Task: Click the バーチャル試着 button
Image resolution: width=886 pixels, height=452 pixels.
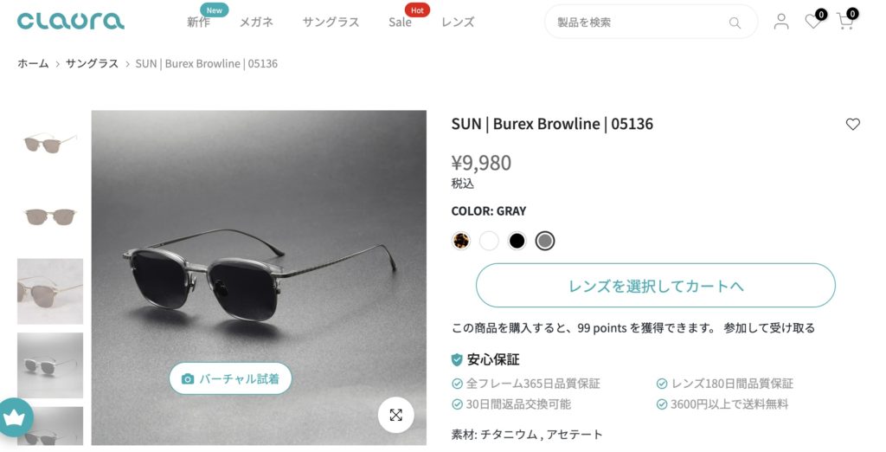Action: 230,378
